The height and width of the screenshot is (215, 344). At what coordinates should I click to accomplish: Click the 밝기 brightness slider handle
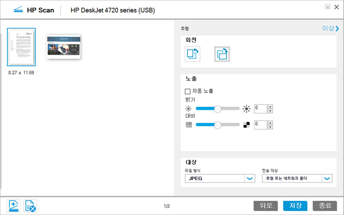click(218, 108)
